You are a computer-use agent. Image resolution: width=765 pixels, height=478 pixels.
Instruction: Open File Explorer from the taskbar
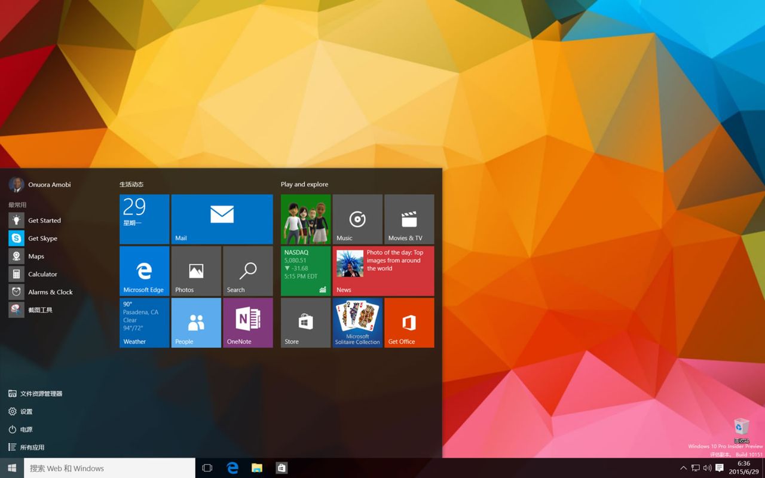pyautogui.click(x=257, y=468)
